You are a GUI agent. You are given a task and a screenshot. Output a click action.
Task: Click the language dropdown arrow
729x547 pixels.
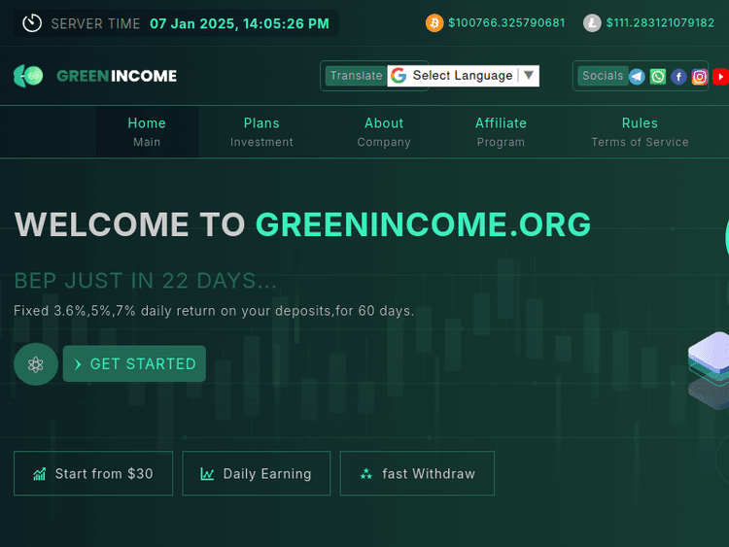(529, 75)
